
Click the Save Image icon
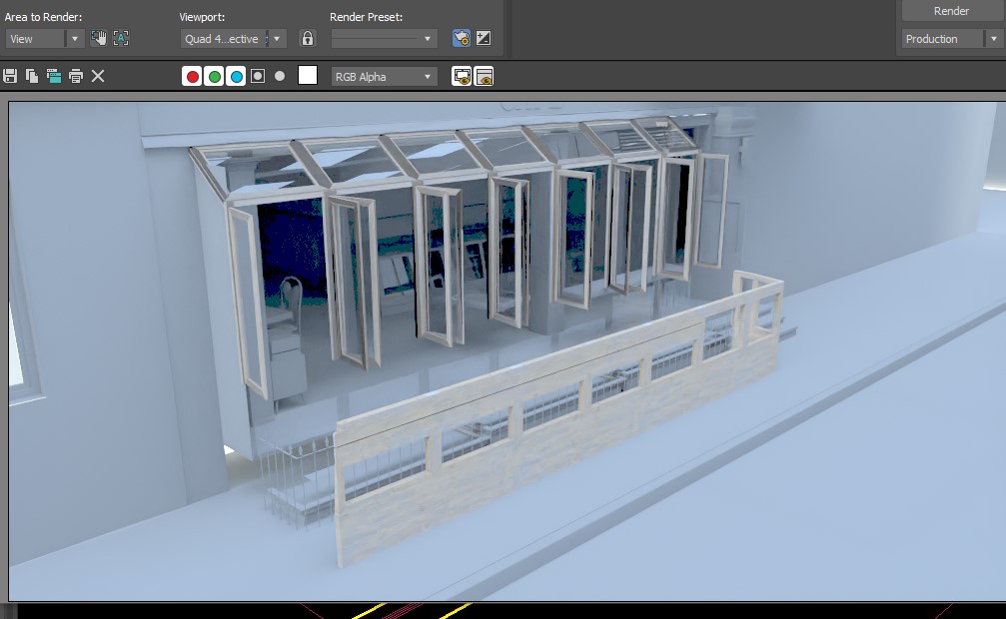pos(10,76)
